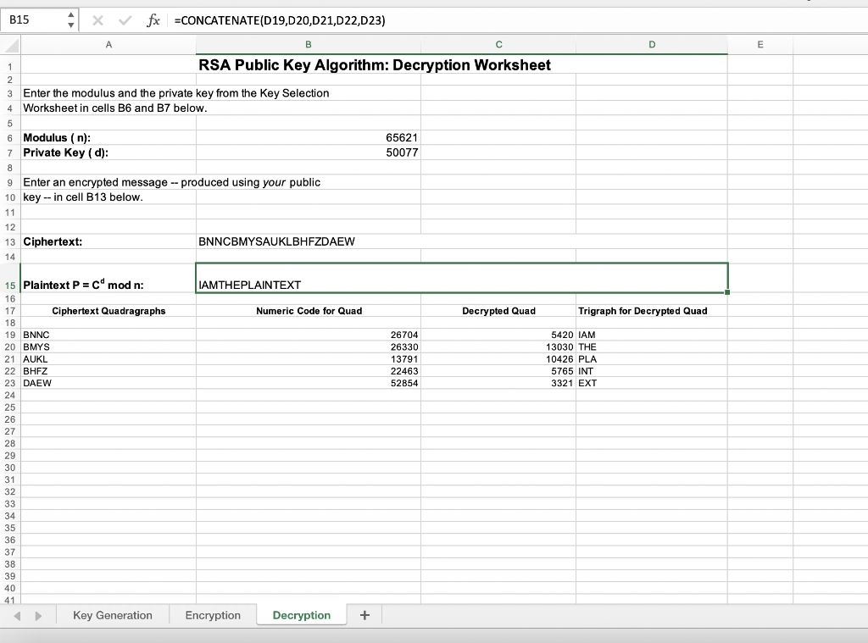
Task: Select the Decryption sheet tab
Action: (x=301, y=615)
